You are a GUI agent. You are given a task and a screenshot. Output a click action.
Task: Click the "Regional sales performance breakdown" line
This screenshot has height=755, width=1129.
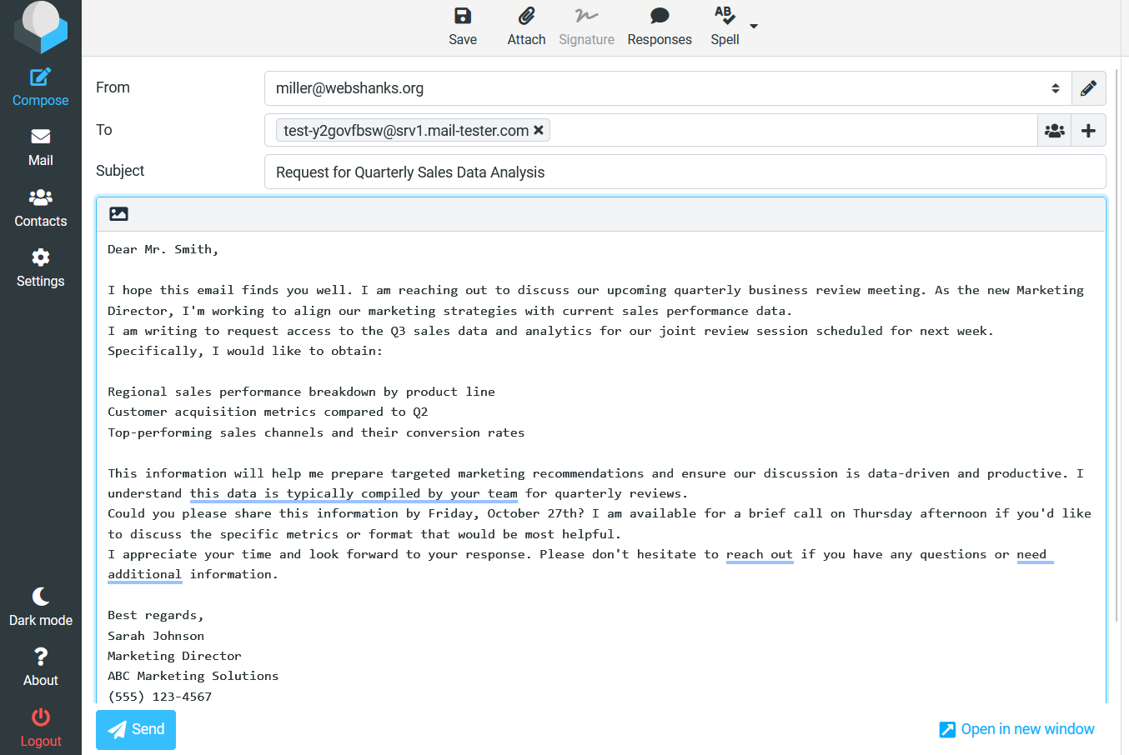301,392
